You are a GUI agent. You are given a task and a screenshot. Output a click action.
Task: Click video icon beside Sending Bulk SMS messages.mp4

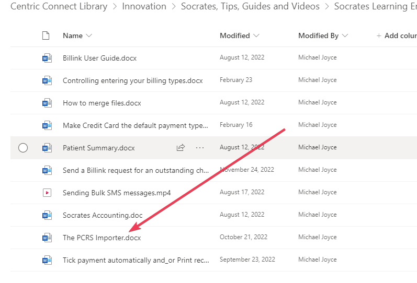pos(47,193)
